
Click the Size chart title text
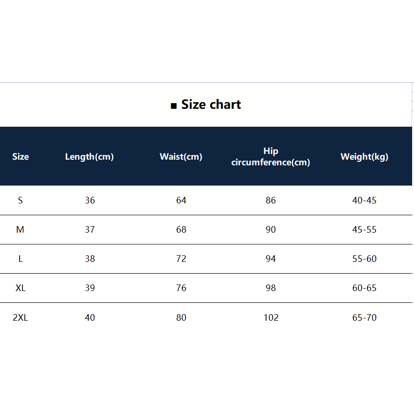[211, 105]
